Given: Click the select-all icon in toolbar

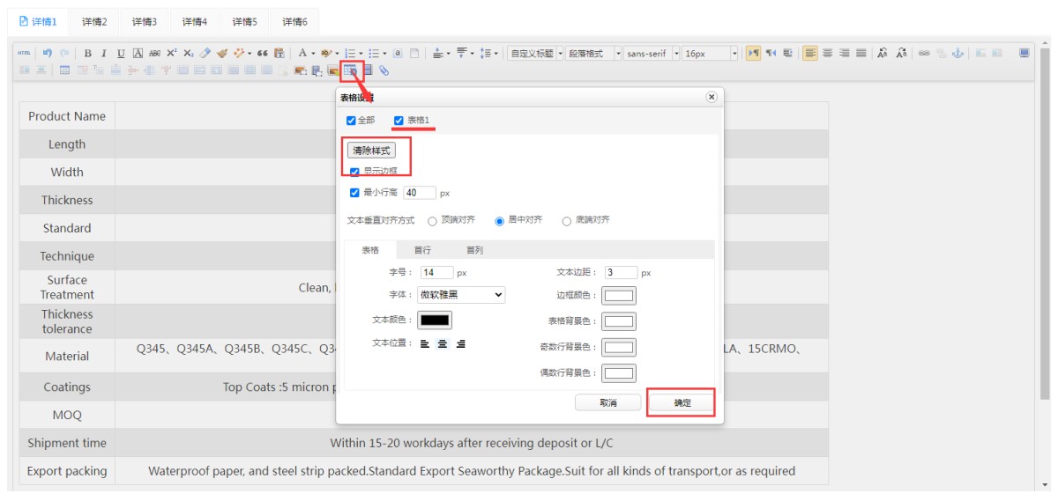Looking at the screenshot, I should point(398,54).
